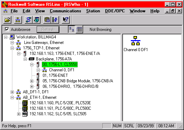184x130 pixels.
Task: Collapse the 00, 1756-L1 node
Action: tap(32, 64)
